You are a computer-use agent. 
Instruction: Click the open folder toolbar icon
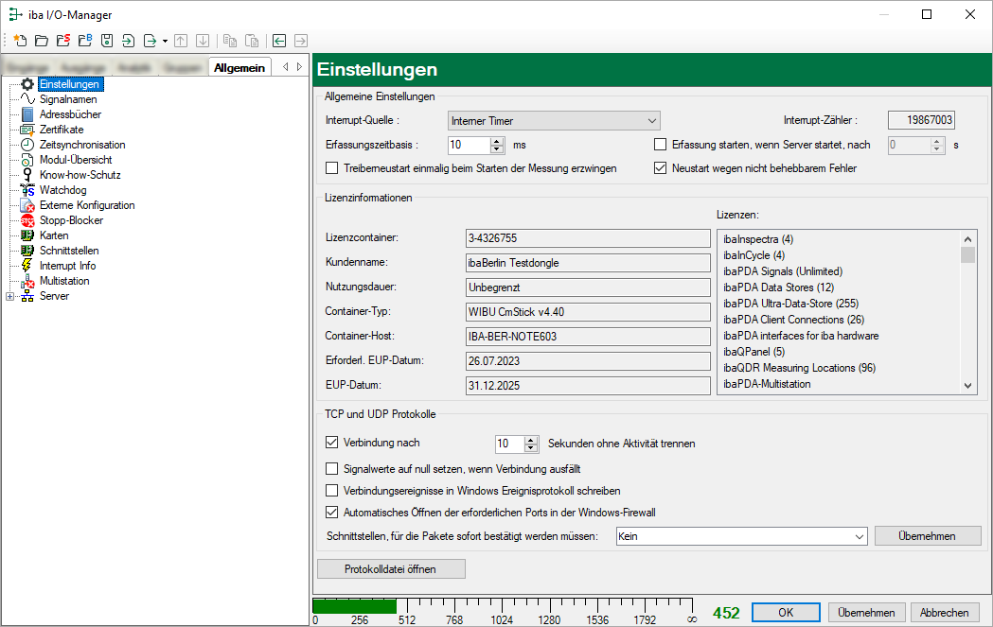(41, 41)
